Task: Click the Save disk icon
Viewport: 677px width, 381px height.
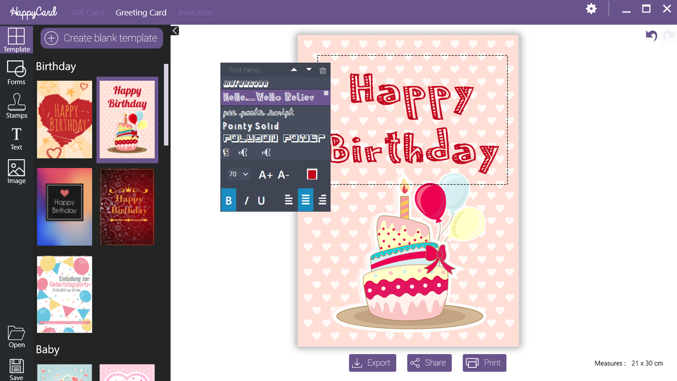Action: click(x=16, y=369)
